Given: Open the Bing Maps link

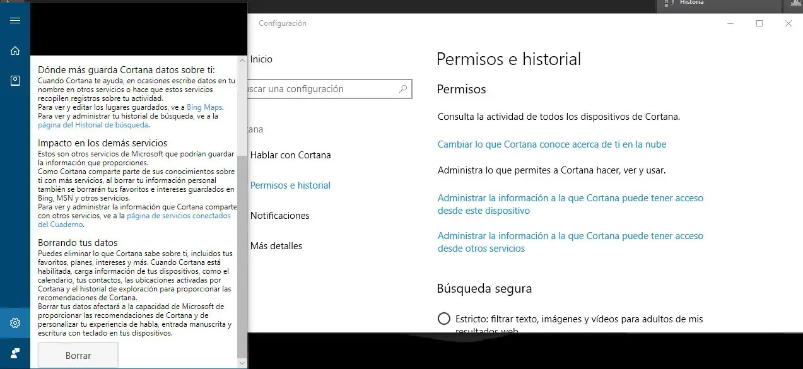Looking at the screenshot, I should [204, 107].
